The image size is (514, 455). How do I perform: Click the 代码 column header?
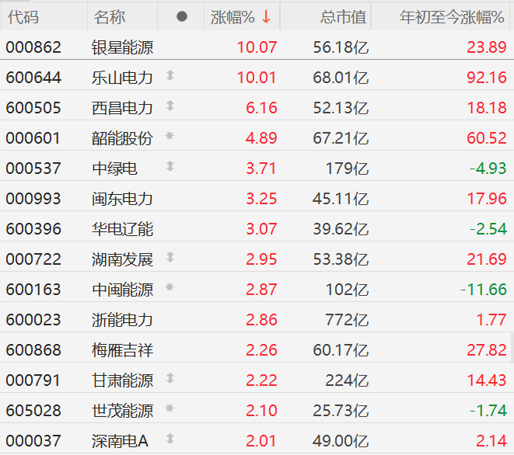point(23,17)
